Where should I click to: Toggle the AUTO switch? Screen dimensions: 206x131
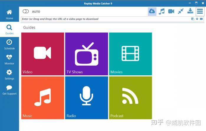(x=26, y=11)
